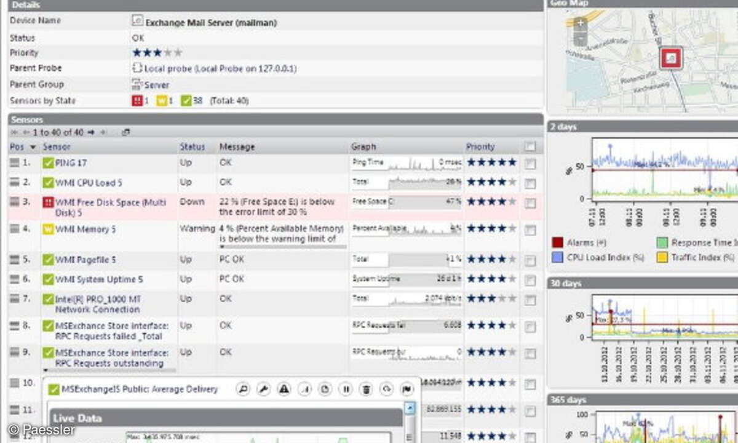Sort by Sensor column header
738x443 pixels.
[57, 147]
